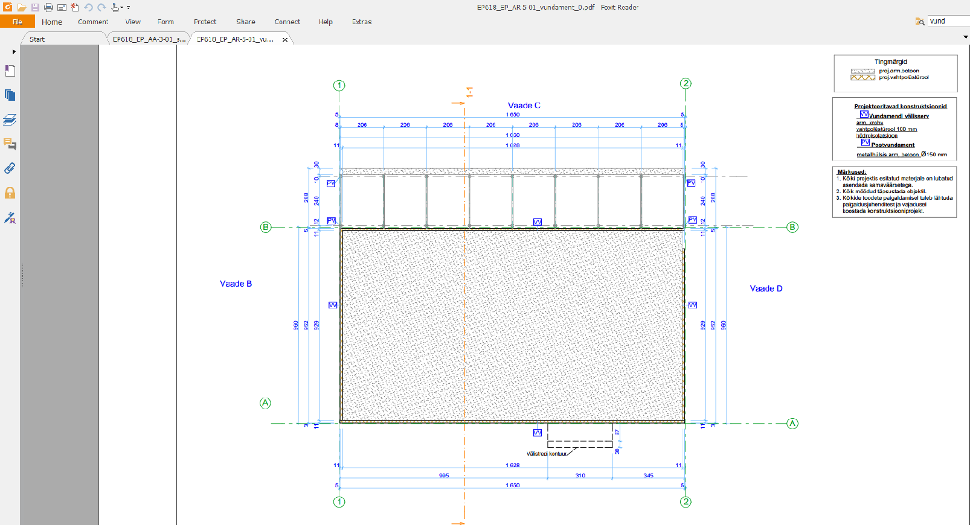Open the Pages thumbnails panel
Viewport: 970px width, 525px height.
10,95
